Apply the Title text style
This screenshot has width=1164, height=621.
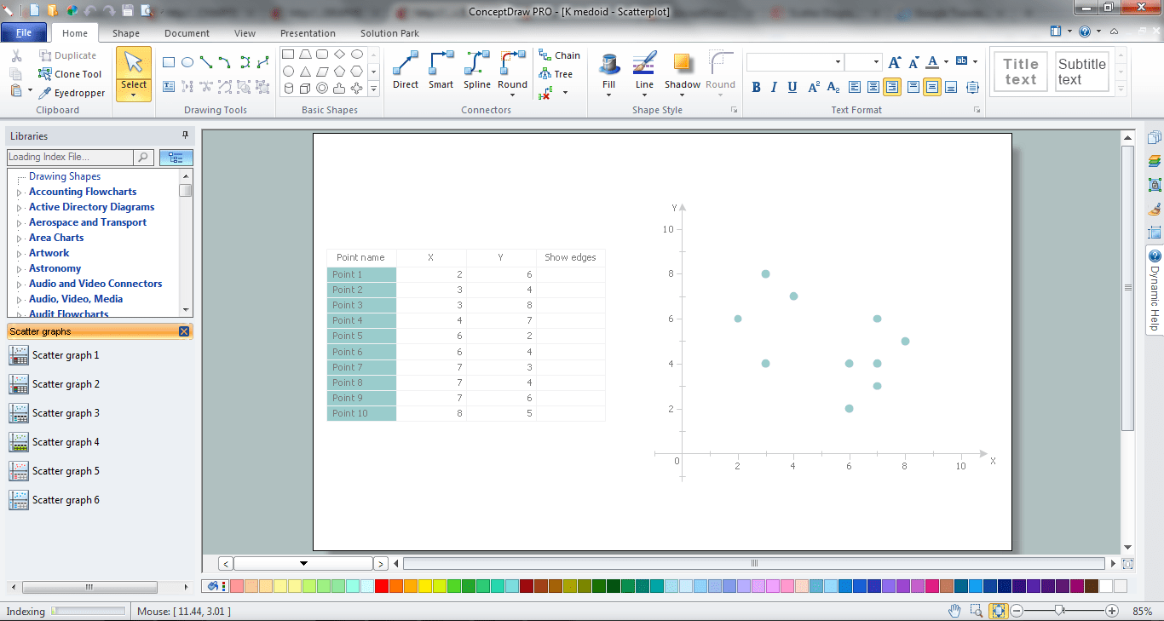pyautogui.click(x=1020, y=72)
